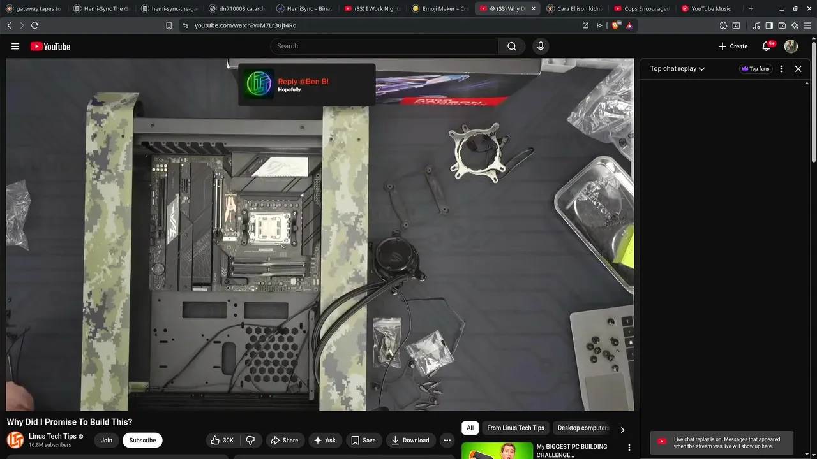The height and width of the screenshot is (459, 817).
Task: Switch to the 'gateway tapes to' tab
Action: click(34, 9)
